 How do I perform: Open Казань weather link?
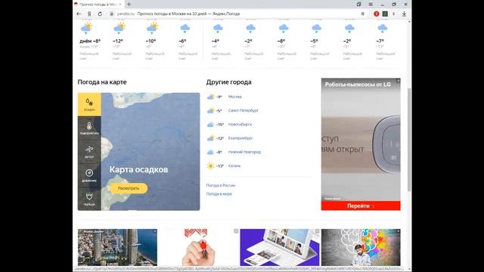tap(234, 166)
